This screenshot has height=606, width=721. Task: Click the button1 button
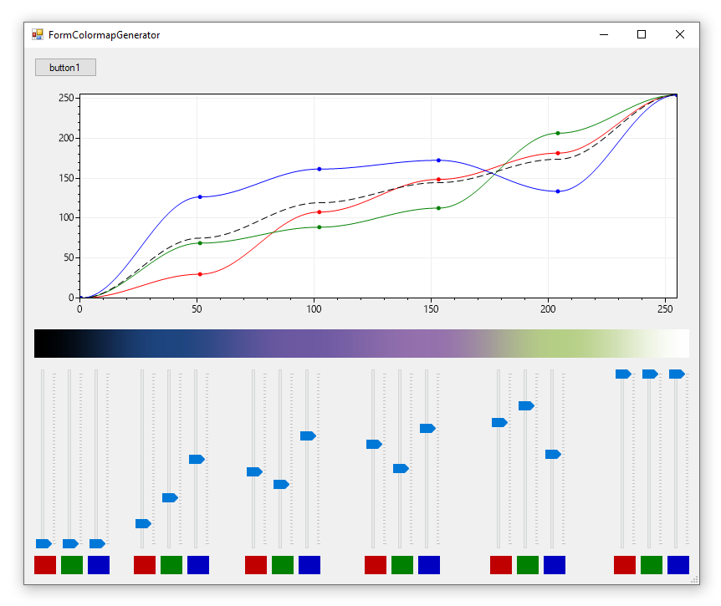point(65,67)
